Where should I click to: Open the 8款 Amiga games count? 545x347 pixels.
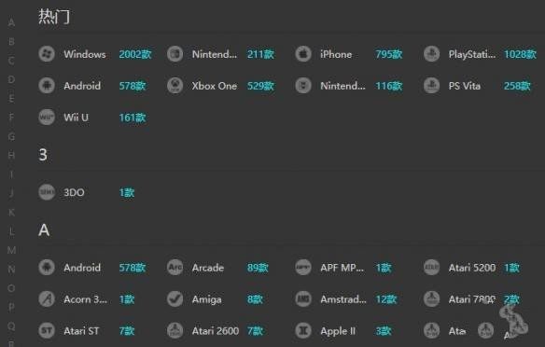pyautogui.click(x=255, y=299)
